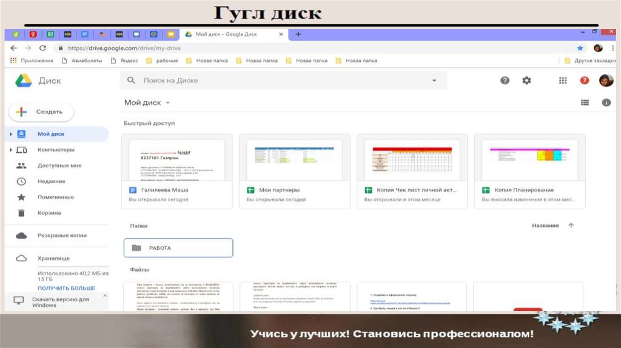Image resolution: width=621 pixels, height=348 pixels.
Task: Go to Recent files section
Action: point(51,181)
